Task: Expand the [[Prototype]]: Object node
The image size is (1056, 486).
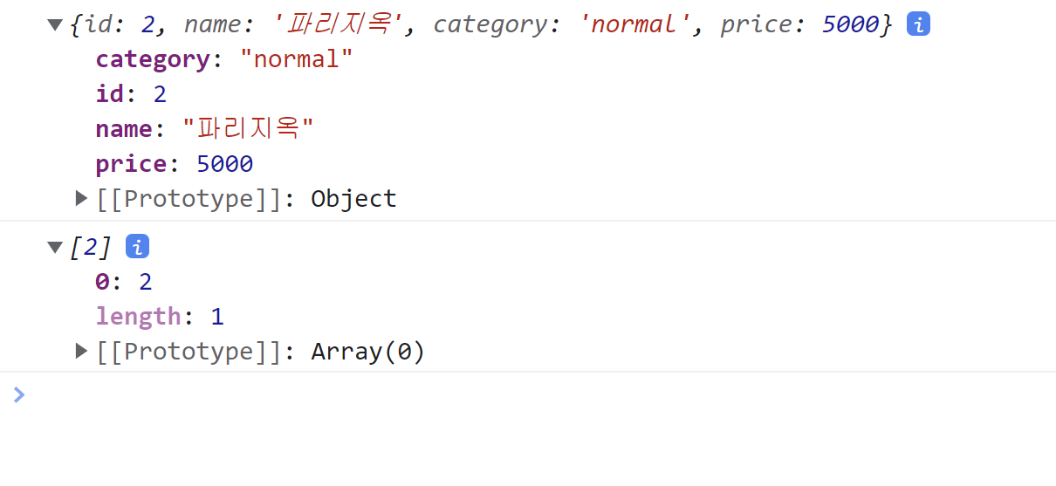Action: 82,198
